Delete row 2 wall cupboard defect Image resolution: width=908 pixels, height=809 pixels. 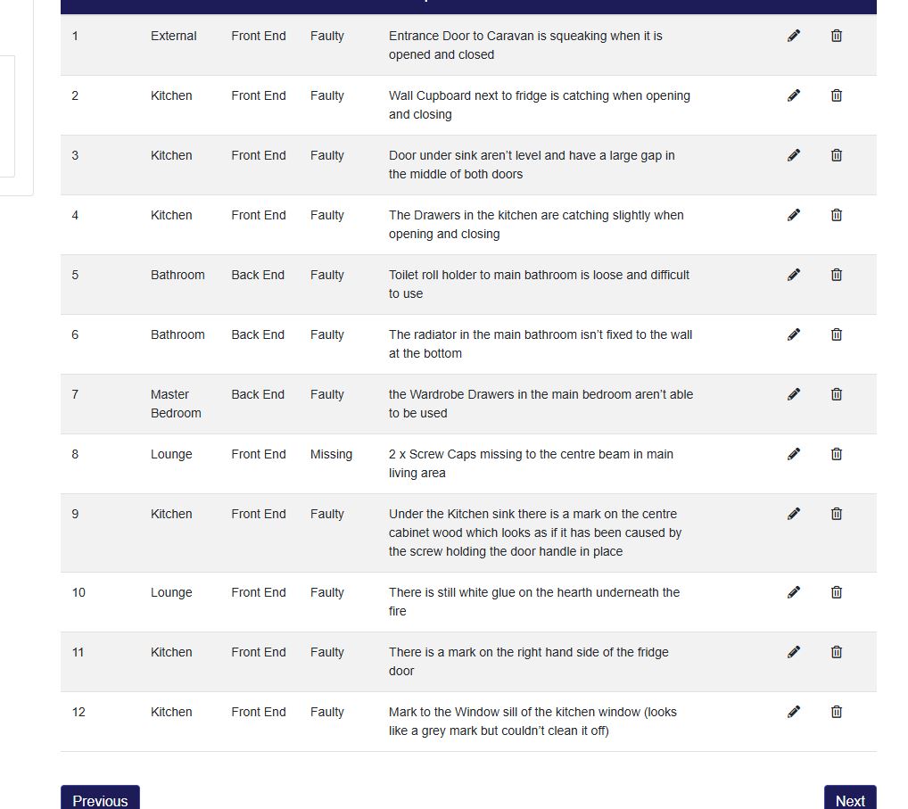[x=837, y=95]
